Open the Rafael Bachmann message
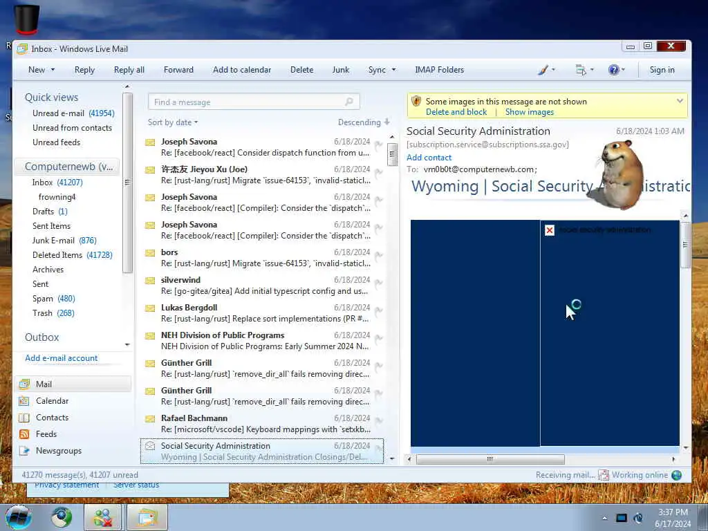Image resolution: width=708 pixels, height=531 pixels. click(x=262, y=424)
